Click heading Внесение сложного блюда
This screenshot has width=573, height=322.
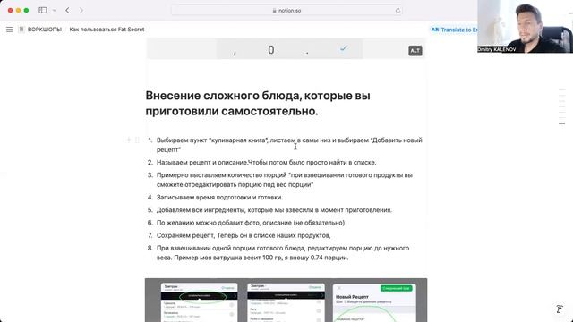click(258, 104)
